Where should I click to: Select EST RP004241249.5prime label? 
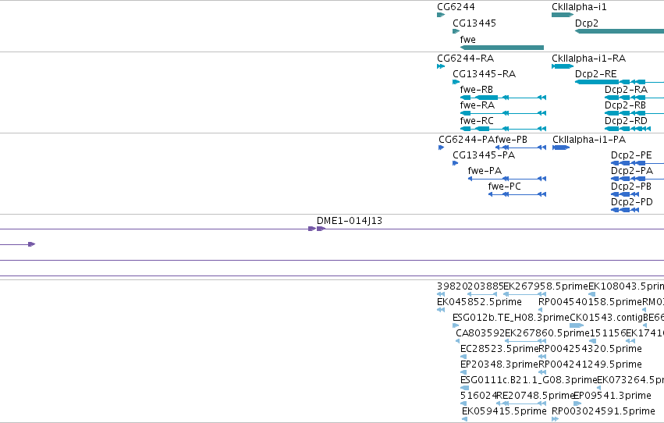click(591, 365)
